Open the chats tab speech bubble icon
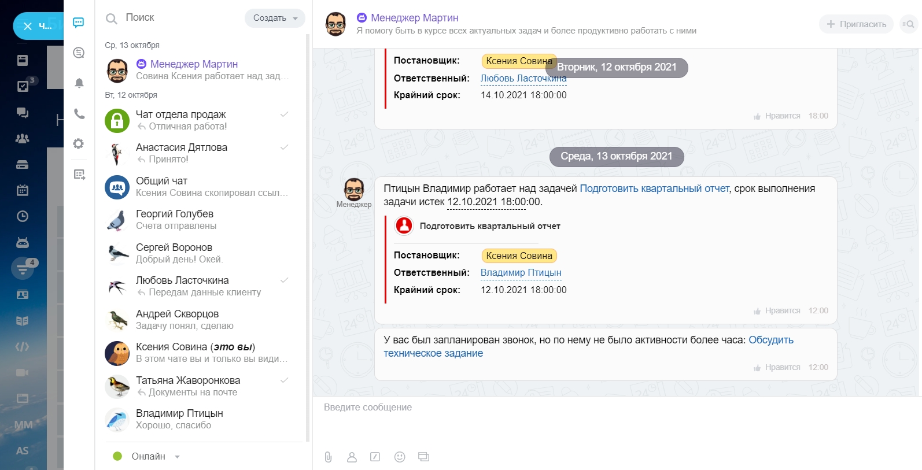The image size is (922, 470). 79,23
